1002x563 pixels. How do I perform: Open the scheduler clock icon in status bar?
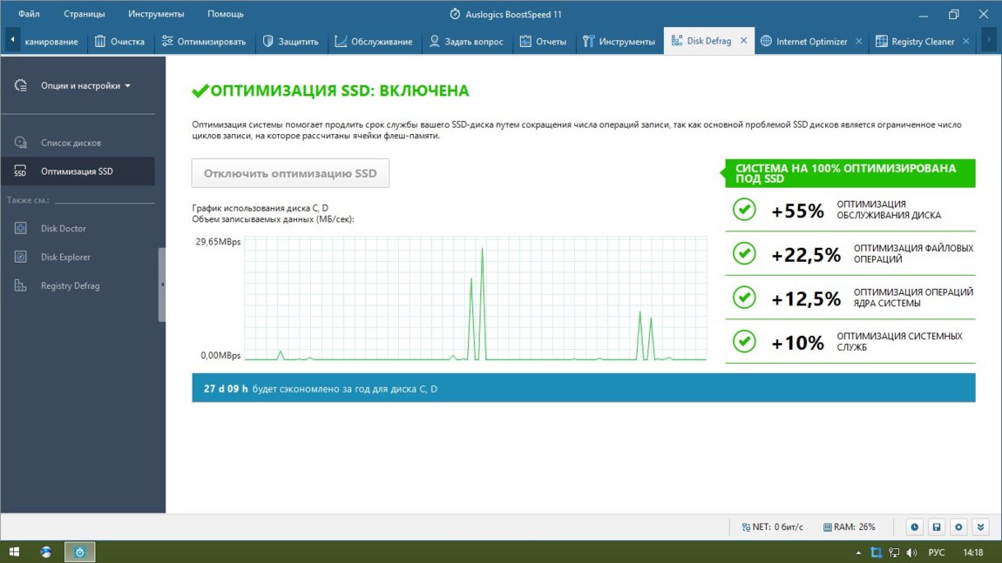coord(914,526)
